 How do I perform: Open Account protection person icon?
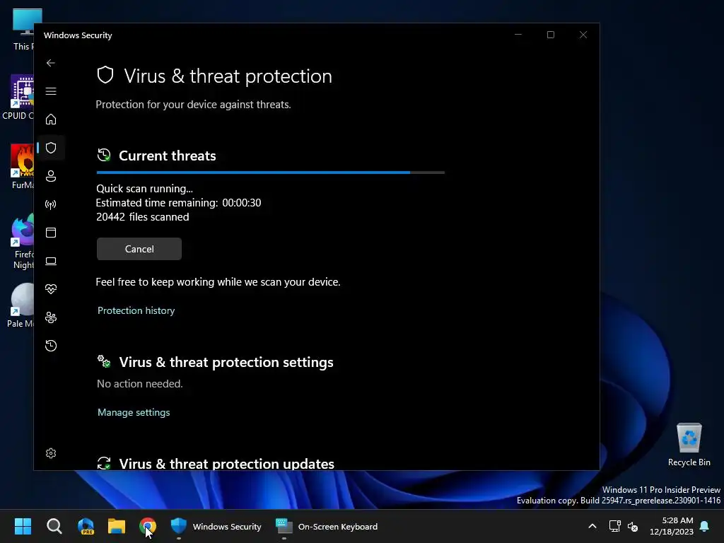[51, 176]
